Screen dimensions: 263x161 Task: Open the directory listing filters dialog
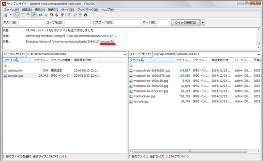pyautogui.click(x=69, y=15)
